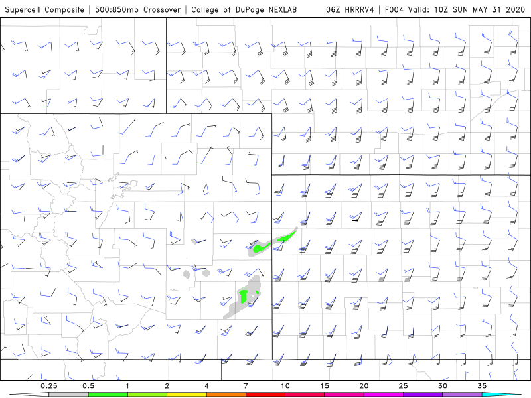Click the "0.25" legend value
The image size is (531, 398).
(48, 386)
